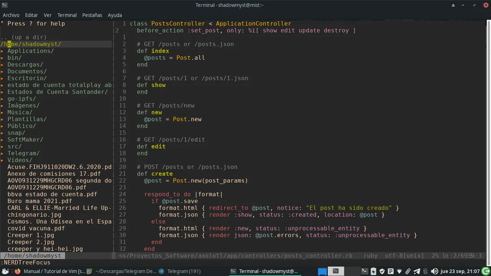The width and height of the screenshot is (491, 276).
Task: Open the Ver menu
Action: click(x=48, y=15)
